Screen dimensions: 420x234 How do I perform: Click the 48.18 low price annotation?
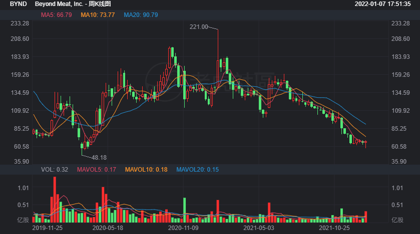tap(99, 158)
